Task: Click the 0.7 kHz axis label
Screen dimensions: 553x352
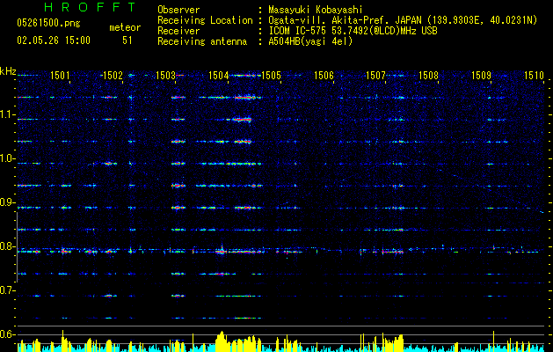Action: [8, 290]
